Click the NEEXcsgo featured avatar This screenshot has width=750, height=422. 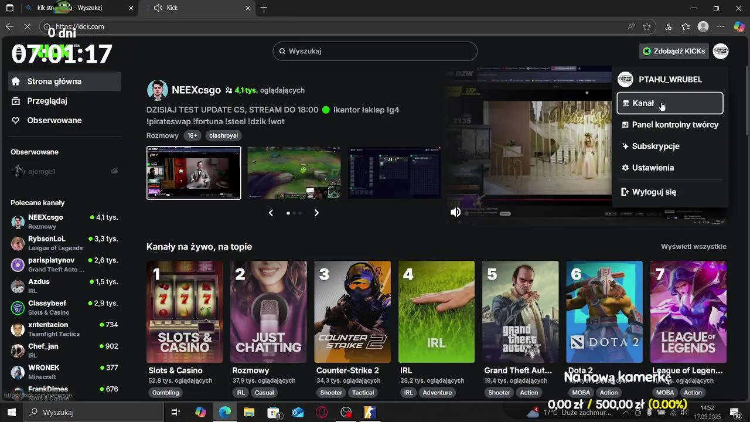(157, 90)
